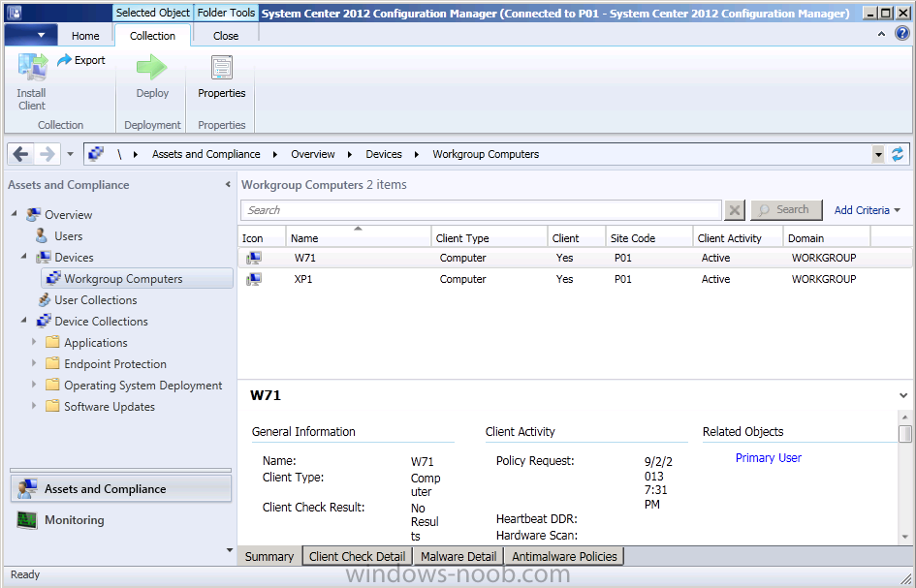Refresh the view using the refresh icon
Viewport: 916px width, 588px height.
(x=898, y=154)
